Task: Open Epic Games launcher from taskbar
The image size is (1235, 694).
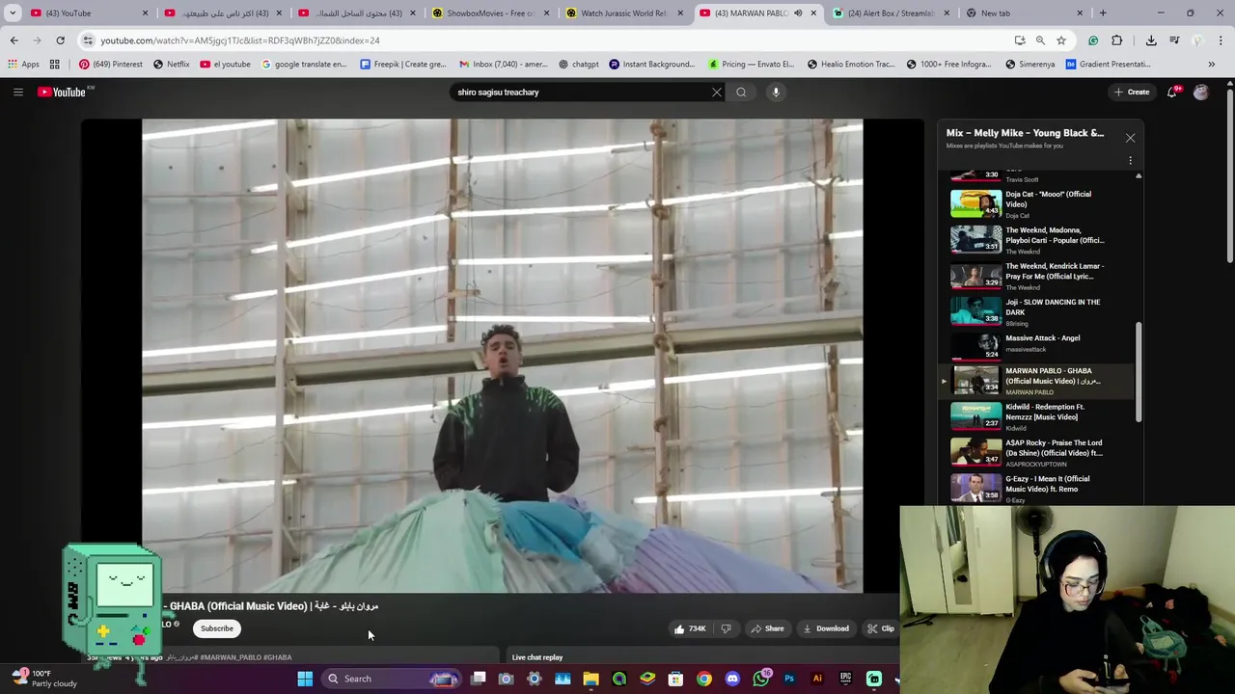Action: click(x=845, y=679)
